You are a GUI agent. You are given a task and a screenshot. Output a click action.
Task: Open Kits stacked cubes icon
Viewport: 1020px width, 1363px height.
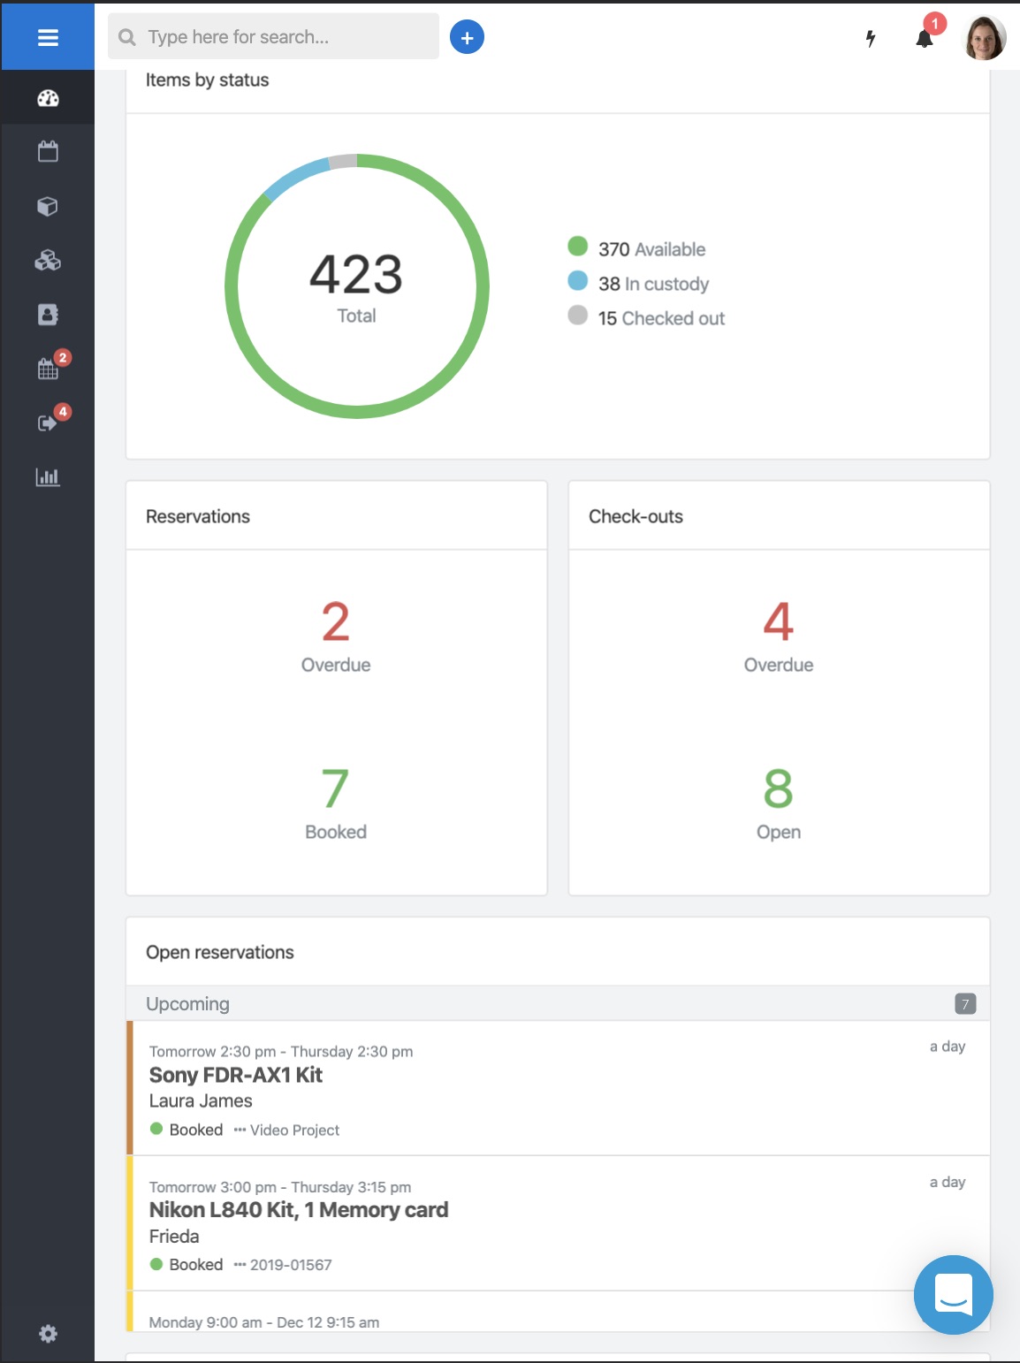click(48, 261)
